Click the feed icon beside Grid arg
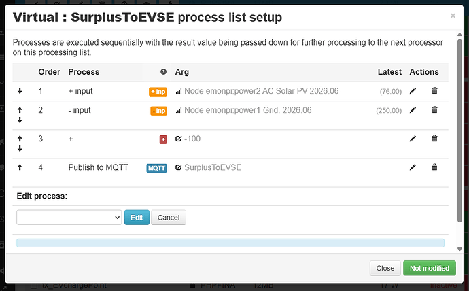The width and height of the screenshot is (469, 291). (179, 110)
